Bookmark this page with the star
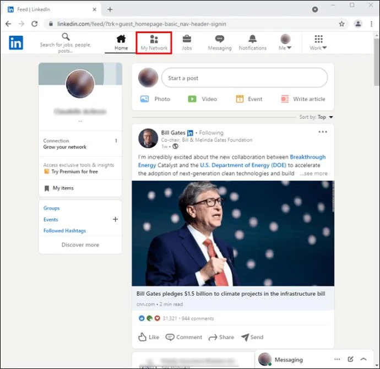 [341, 24]
